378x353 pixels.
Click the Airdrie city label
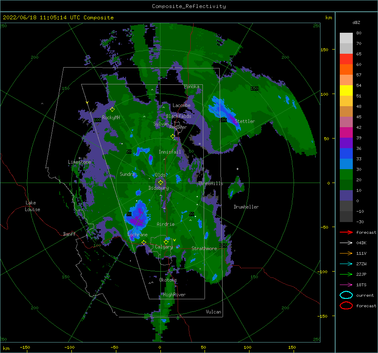tap(165, 224)
